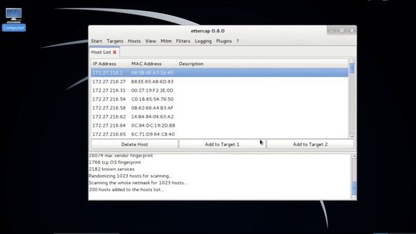Image resolution: width=416 pixels, height=234 pixels.
Task: Open the Filters menu
Action: [183, 41]
